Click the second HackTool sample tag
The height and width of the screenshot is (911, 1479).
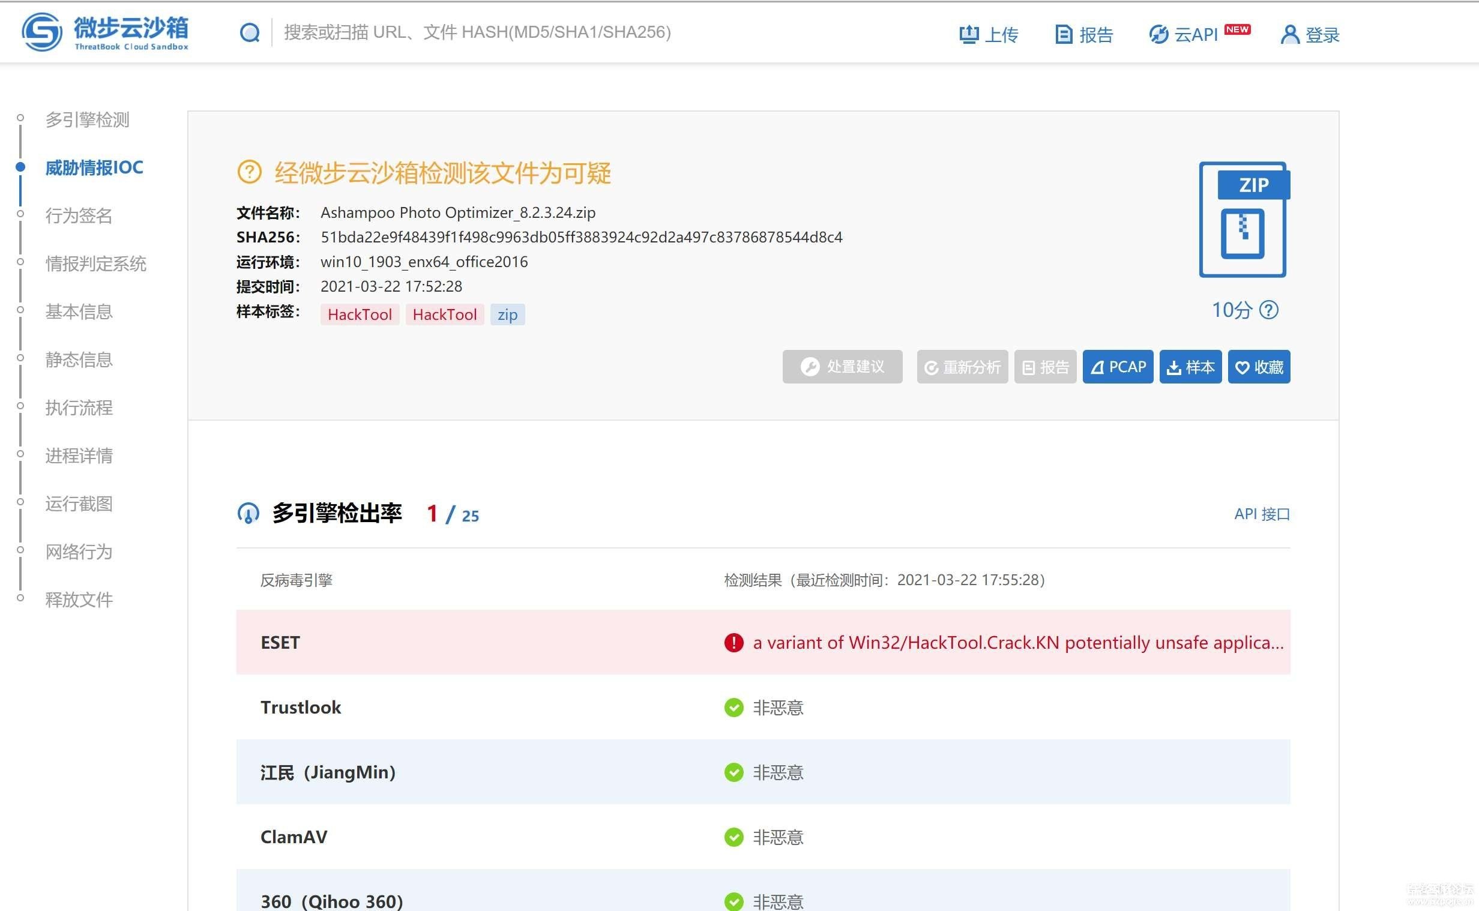(x=445, y=314)
